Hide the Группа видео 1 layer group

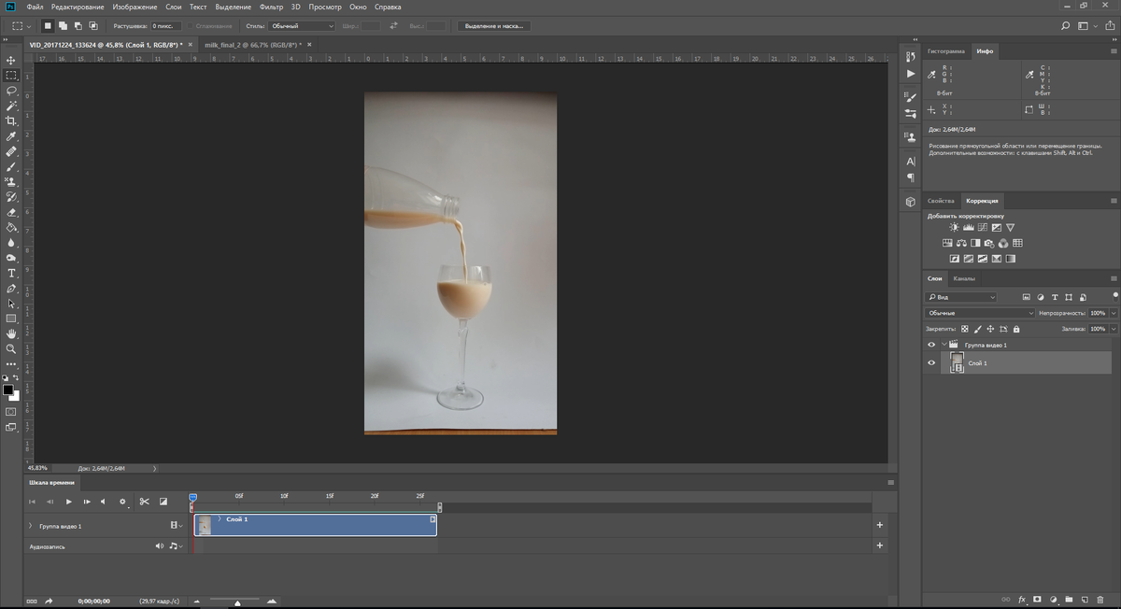click(x=930, y=345)
